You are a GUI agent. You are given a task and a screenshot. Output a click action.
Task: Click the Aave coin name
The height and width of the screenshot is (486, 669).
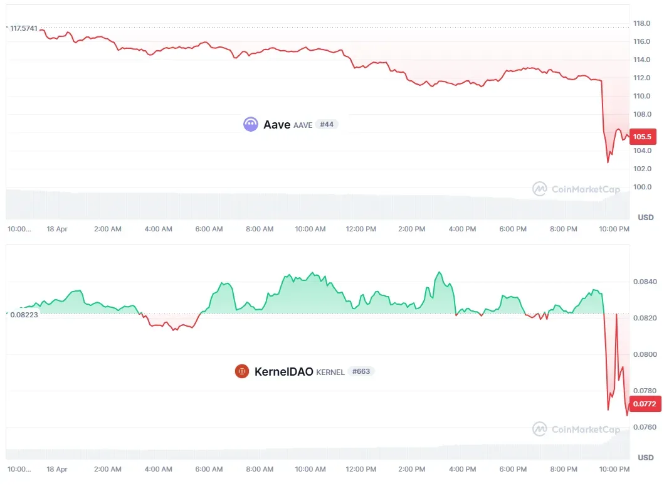pos(277,125)
